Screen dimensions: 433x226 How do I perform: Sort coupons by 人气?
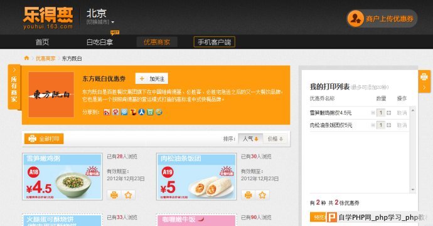(x=250, y=138)
